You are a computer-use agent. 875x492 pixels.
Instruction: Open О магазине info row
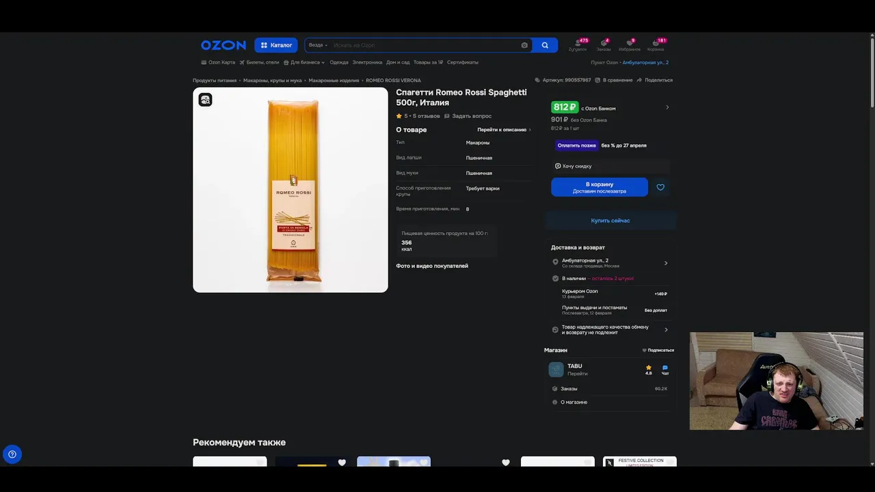point(610,402)
